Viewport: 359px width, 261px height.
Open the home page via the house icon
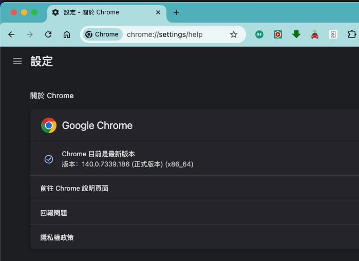(x=67, y=34)
